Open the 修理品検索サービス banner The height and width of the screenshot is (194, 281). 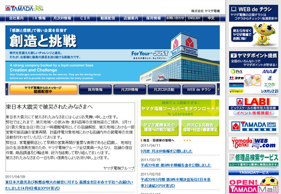point(253,160)
